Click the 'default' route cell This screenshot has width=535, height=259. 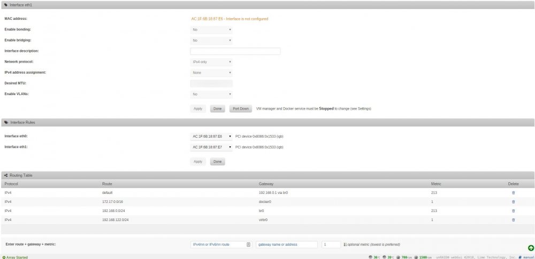(x=108, y=193)
